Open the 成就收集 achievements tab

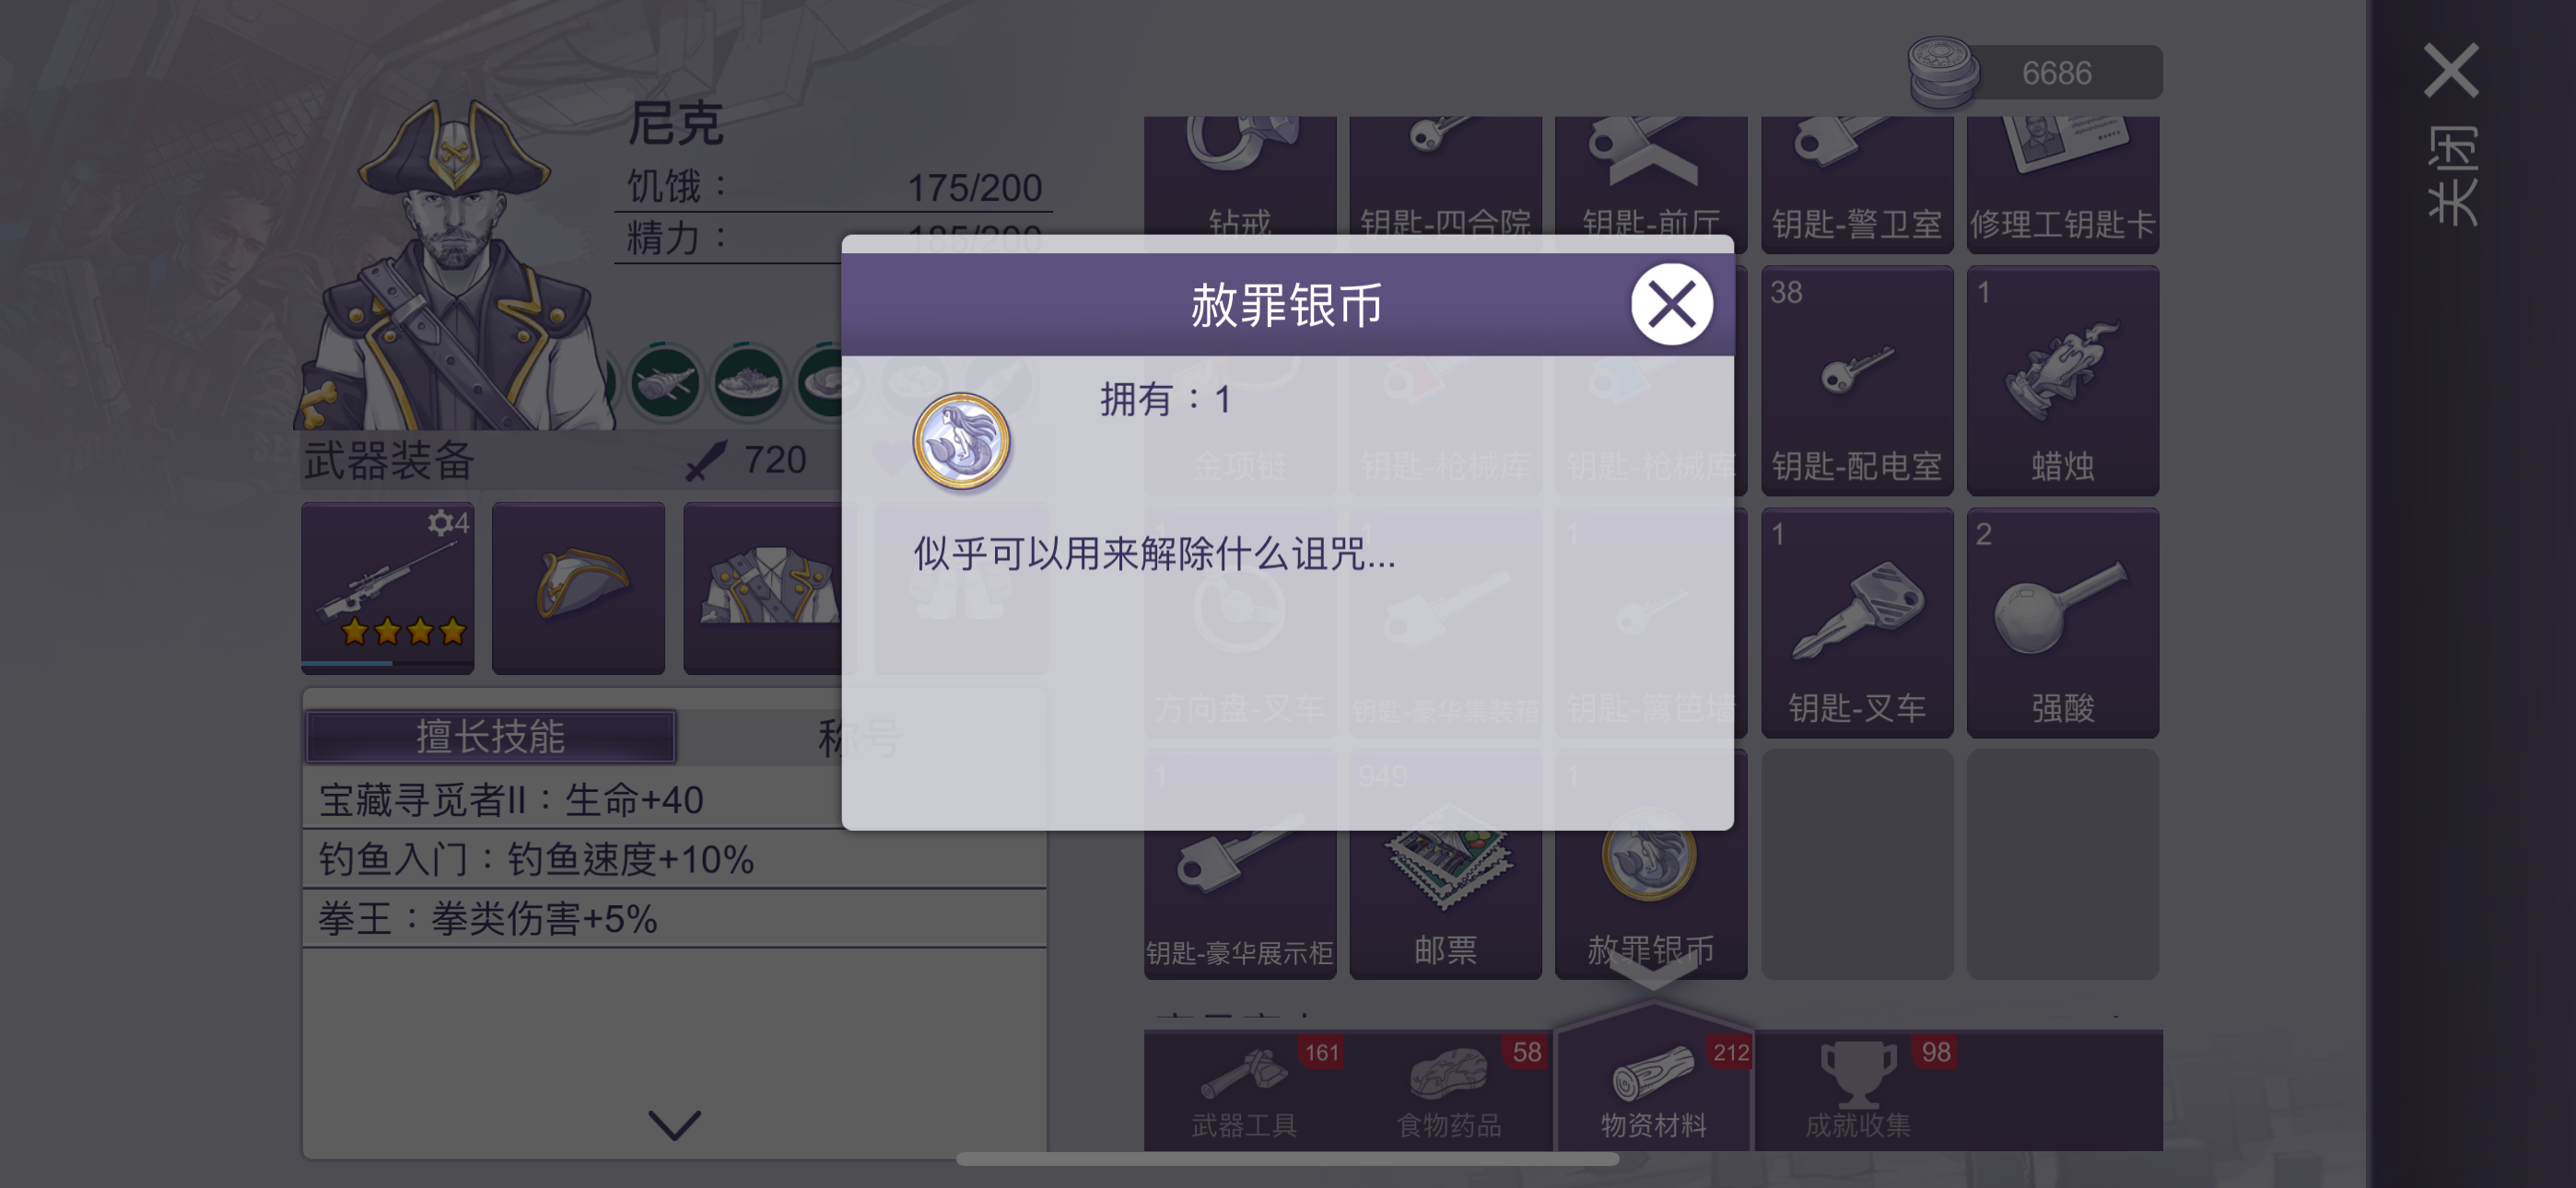tap(1857, 1092)
